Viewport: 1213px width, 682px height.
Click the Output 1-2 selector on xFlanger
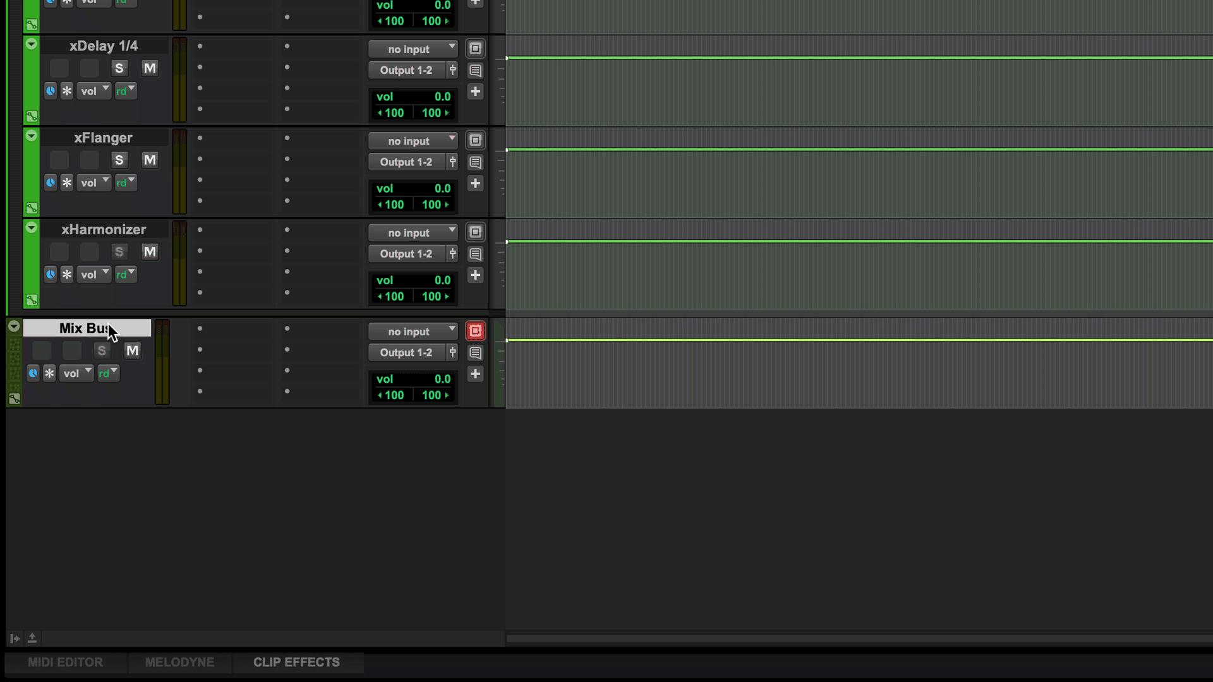point(406,162)
